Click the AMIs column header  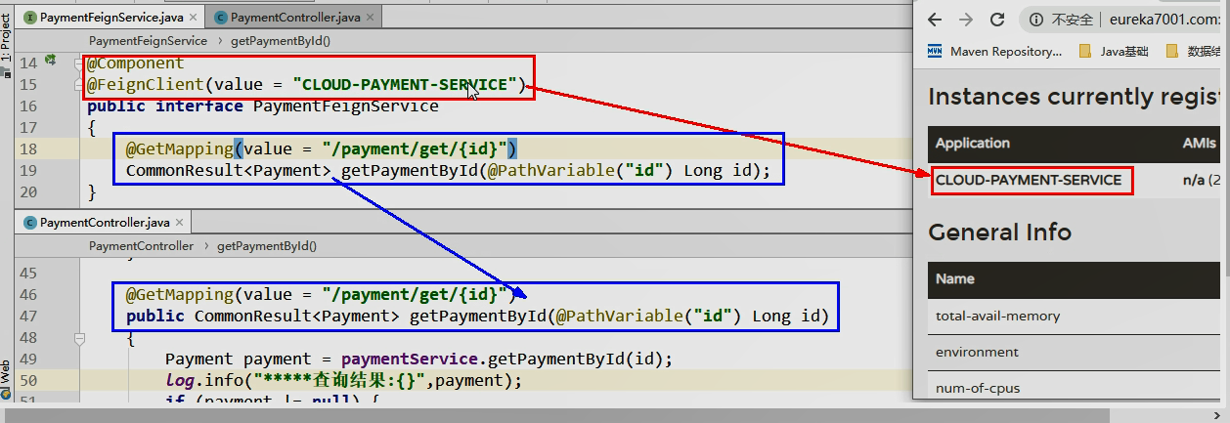pyautogui.click(x=1200, y=143)
